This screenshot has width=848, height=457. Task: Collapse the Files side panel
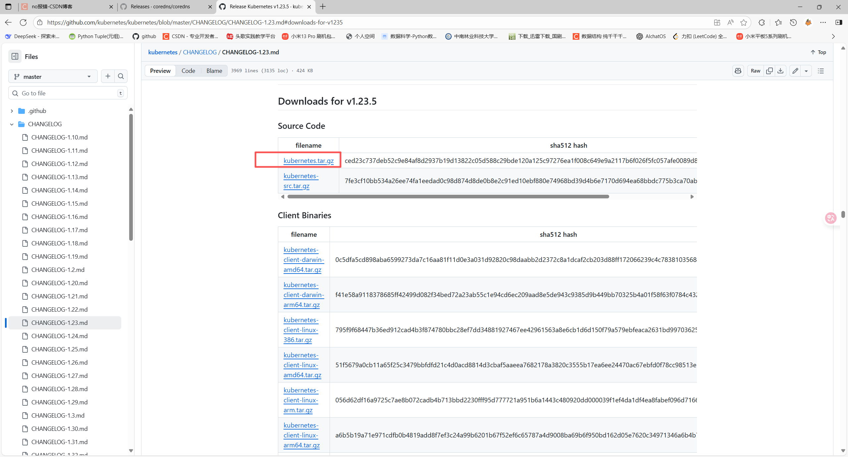[15, 56]
